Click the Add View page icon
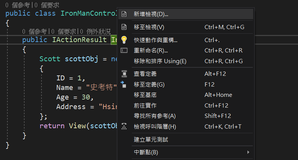This screenshot has height=160, width=298. [x=124, y=14]
